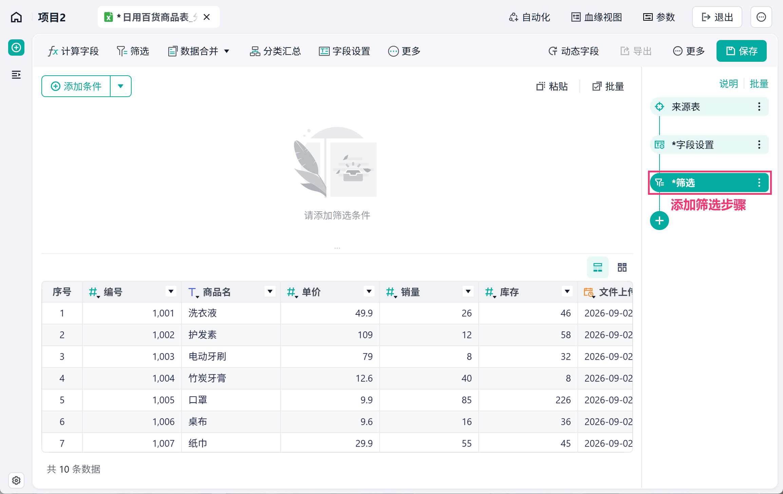Open 商品名 column dropdown arrow
Screen dimensions: 783x494
[270, 291]
